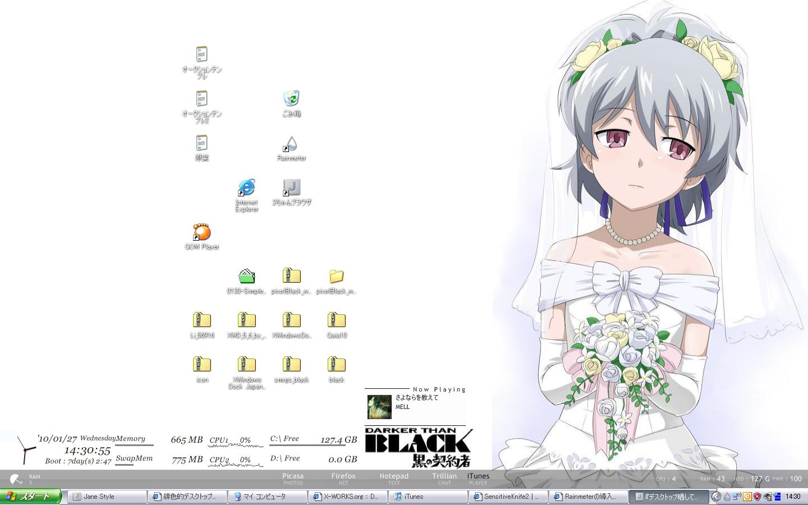Switch to the iTunes taskbar button
The height and width of the screenshot is (505, 808).
428,497
